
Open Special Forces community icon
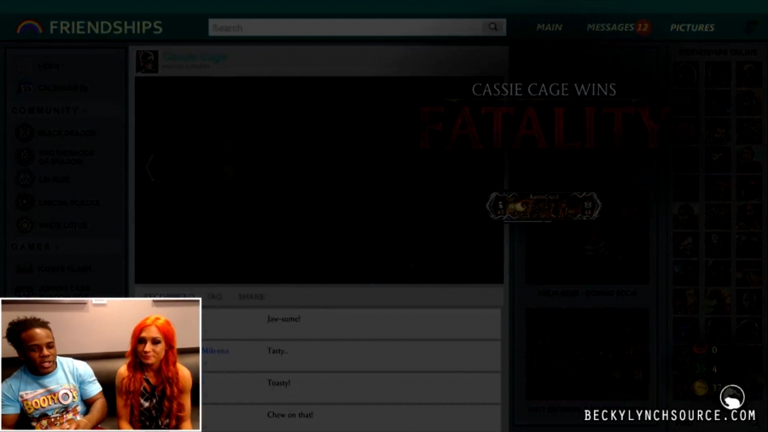(26, 202)
